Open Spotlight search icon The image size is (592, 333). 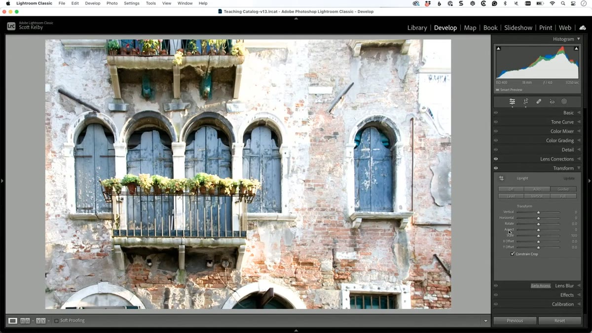click(x=563, y=3)
